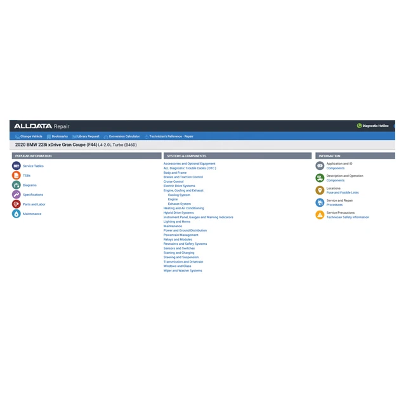Screen dimensions: 406x406
Task: Click the Fuse and Fusible Links link
Action: coord(343,192)
